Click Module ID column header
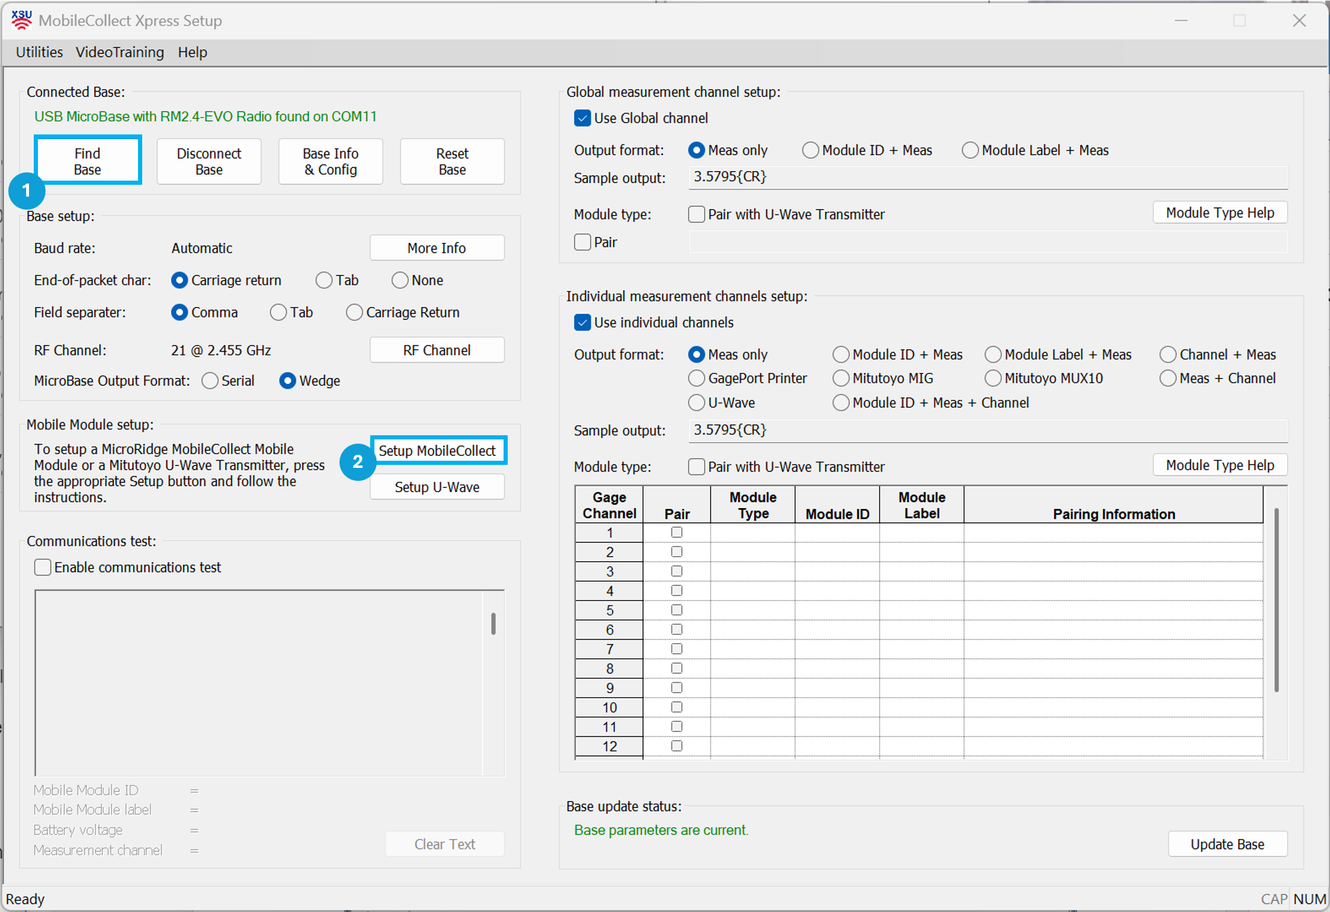Viewport: 1330px width, 912px height. (x=837, y=505)
